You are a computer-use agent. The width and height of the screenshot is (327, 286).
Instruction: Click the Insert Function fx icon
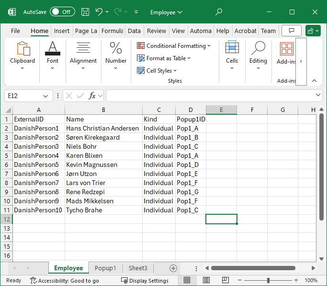(92, 96)
